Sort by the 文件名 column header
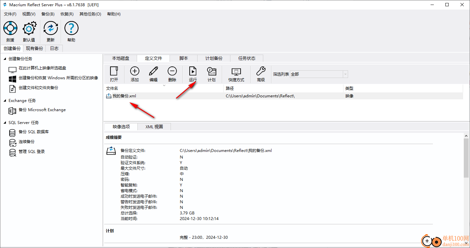470x248 pixels. pyautogui.click(x=164, y=88)
